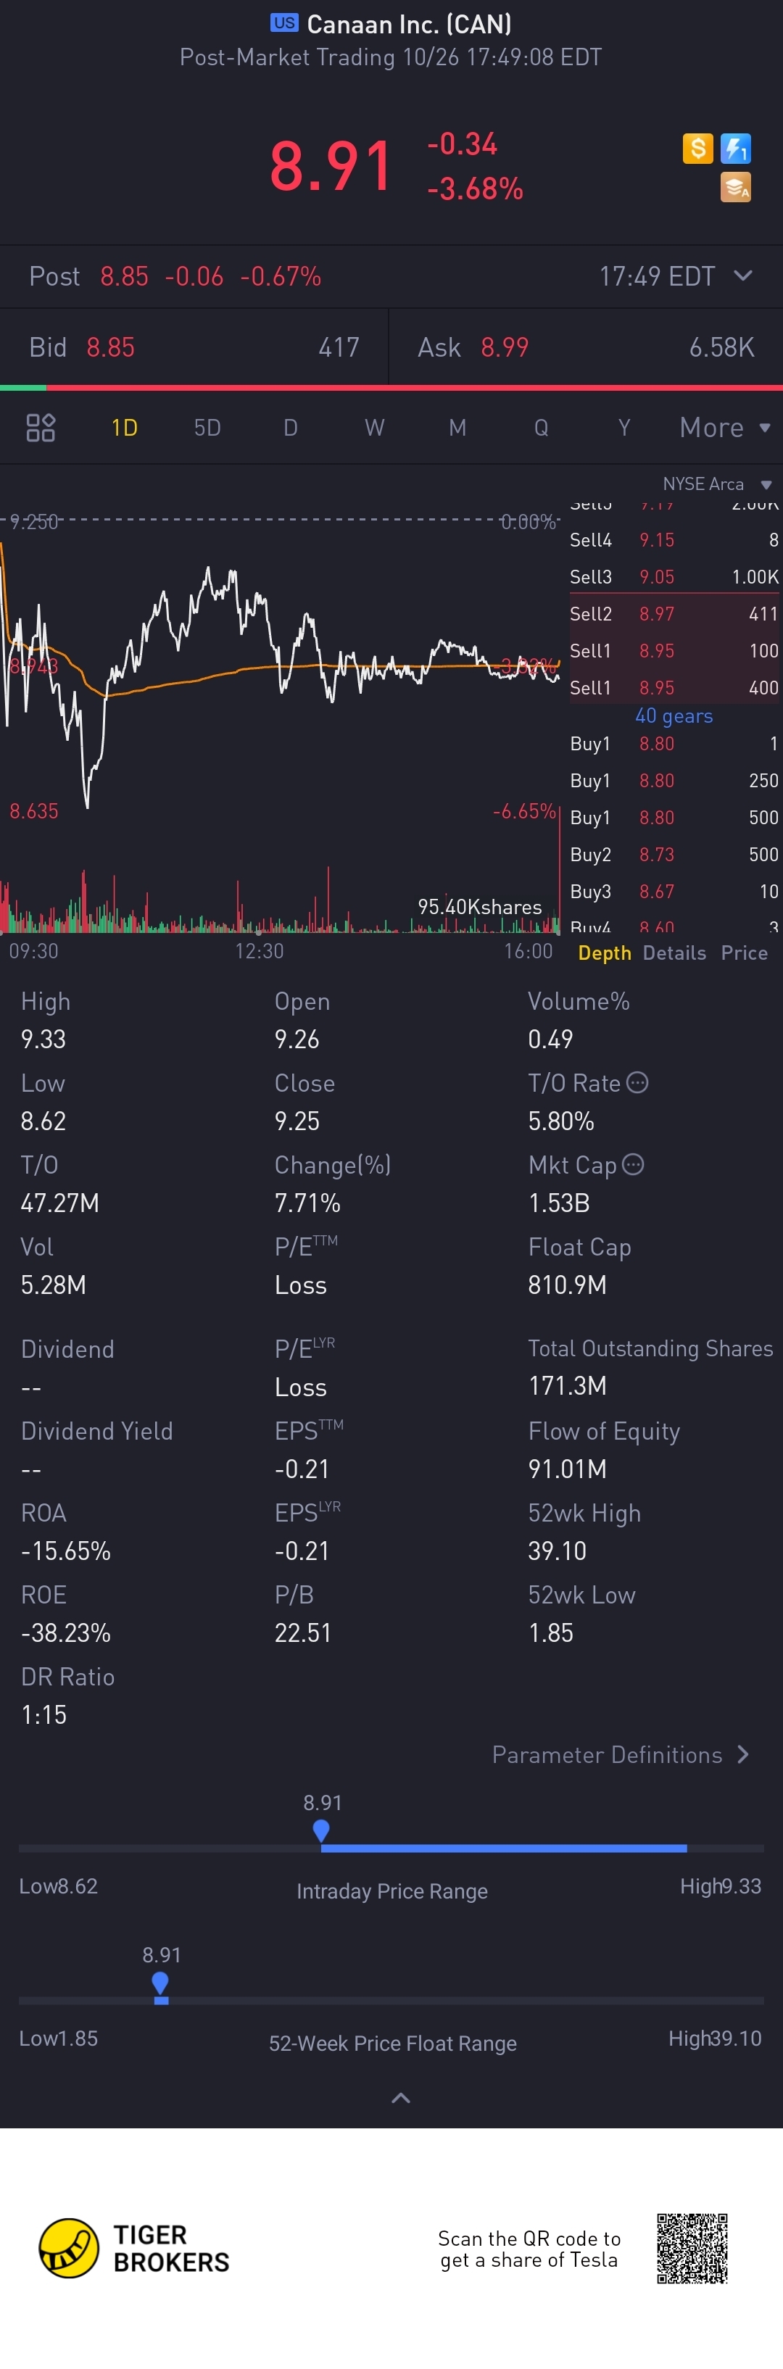Tap the US market flag badge
This screenshot has height=2369, width=783.
(284, 23)
